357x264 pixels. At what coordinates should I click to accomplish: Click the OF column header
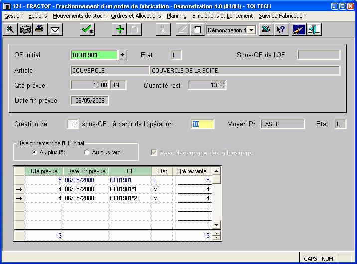click(130, 171)
